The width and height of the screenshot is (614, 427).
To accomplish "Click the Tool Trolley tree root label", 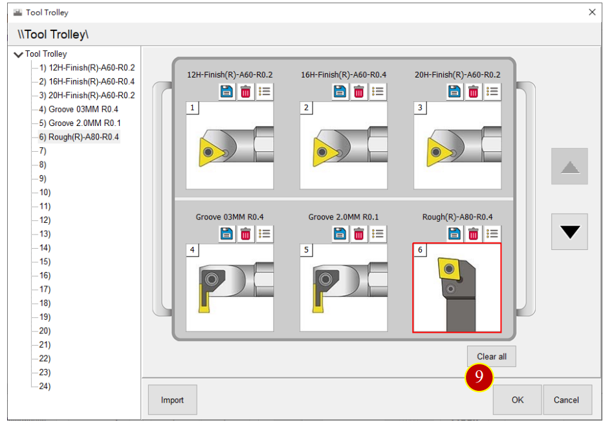I will coord(46,54).
